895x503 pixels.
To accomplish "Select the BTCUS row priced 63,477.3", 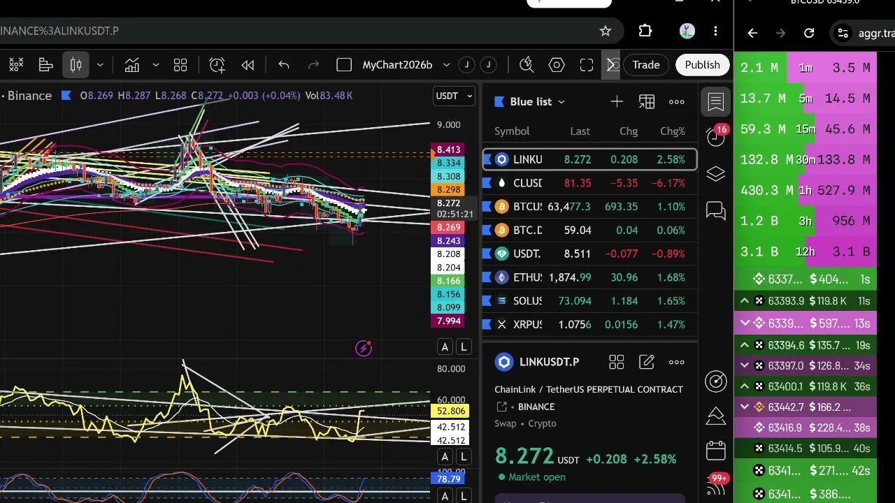I will click(x=589, y=207).
